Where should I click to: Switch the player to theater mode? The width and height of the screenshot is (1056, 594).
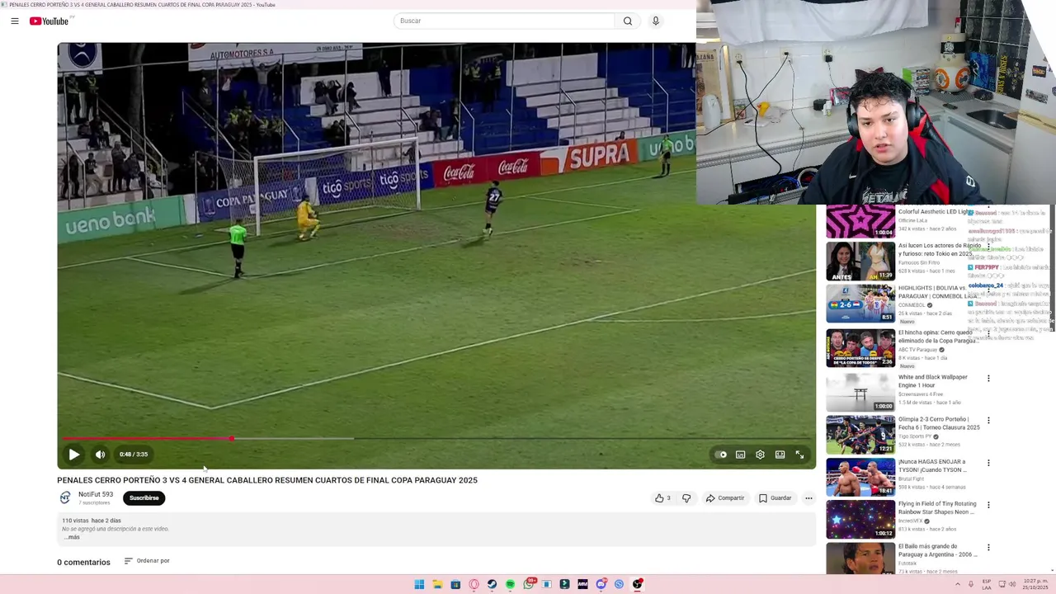tap(780, 455)
